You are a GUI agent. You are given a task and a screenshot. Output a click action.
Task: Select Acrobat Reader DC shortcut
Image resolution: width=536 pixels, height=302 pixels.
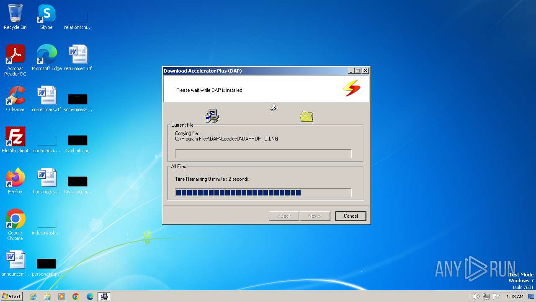(15, 60)
